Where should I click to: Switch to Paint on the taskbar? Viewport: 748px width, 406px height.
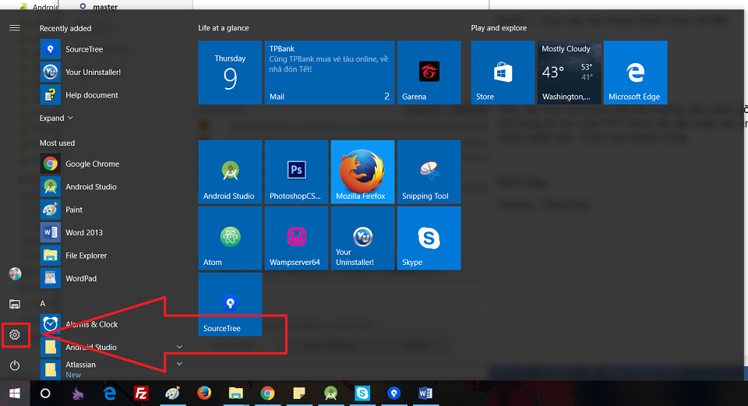[x=172, y=393]
